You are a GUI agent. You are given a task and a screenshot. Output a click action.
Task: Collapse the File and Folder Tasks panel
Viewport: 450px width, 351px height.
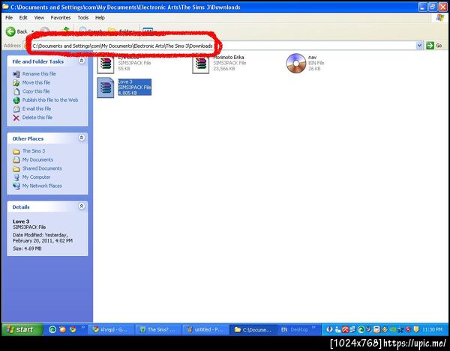(x=82, y=61)
